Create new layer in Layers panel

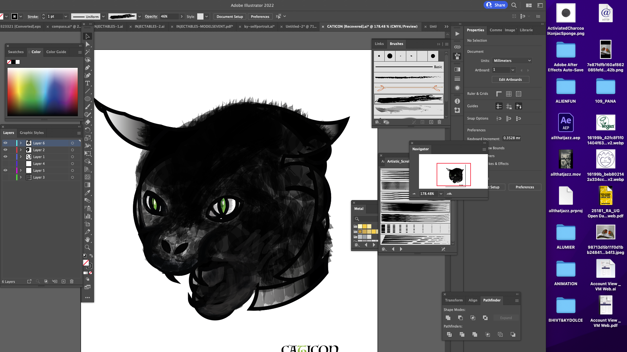pyautogui.click(x=64, y=281)
